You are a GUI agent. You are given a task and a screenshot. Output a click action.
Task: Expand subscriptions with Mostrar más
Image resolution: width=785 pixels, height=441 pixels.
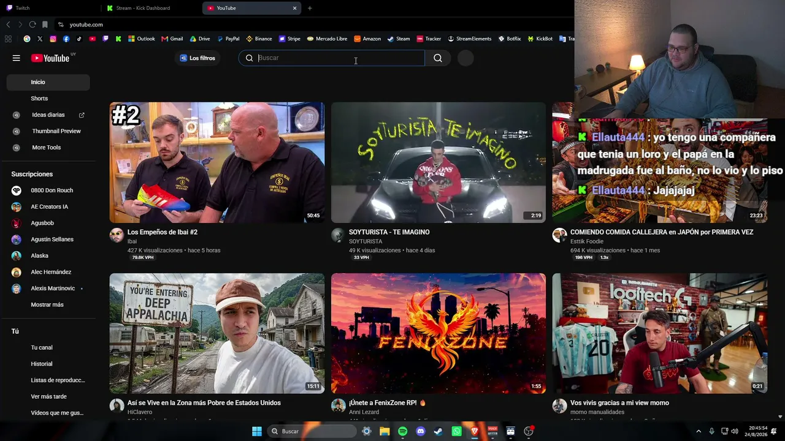pos(47,305)
